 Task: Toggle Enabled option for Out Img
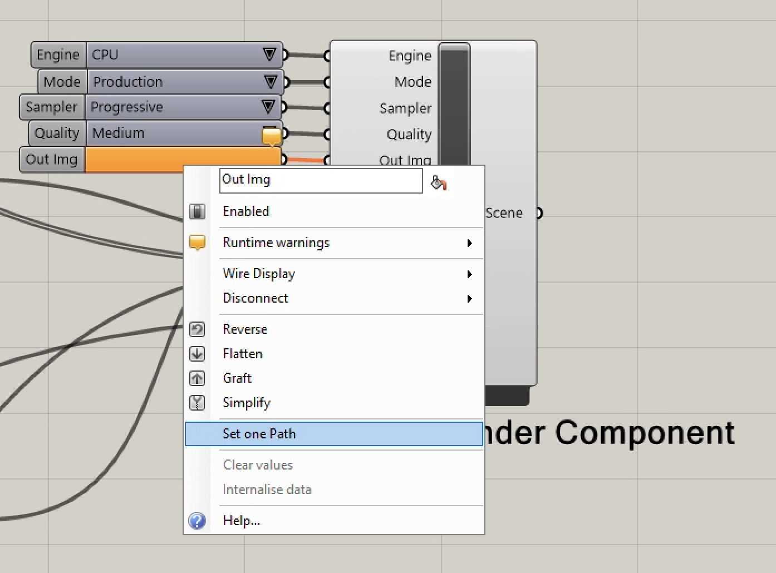tap(246, 211)
